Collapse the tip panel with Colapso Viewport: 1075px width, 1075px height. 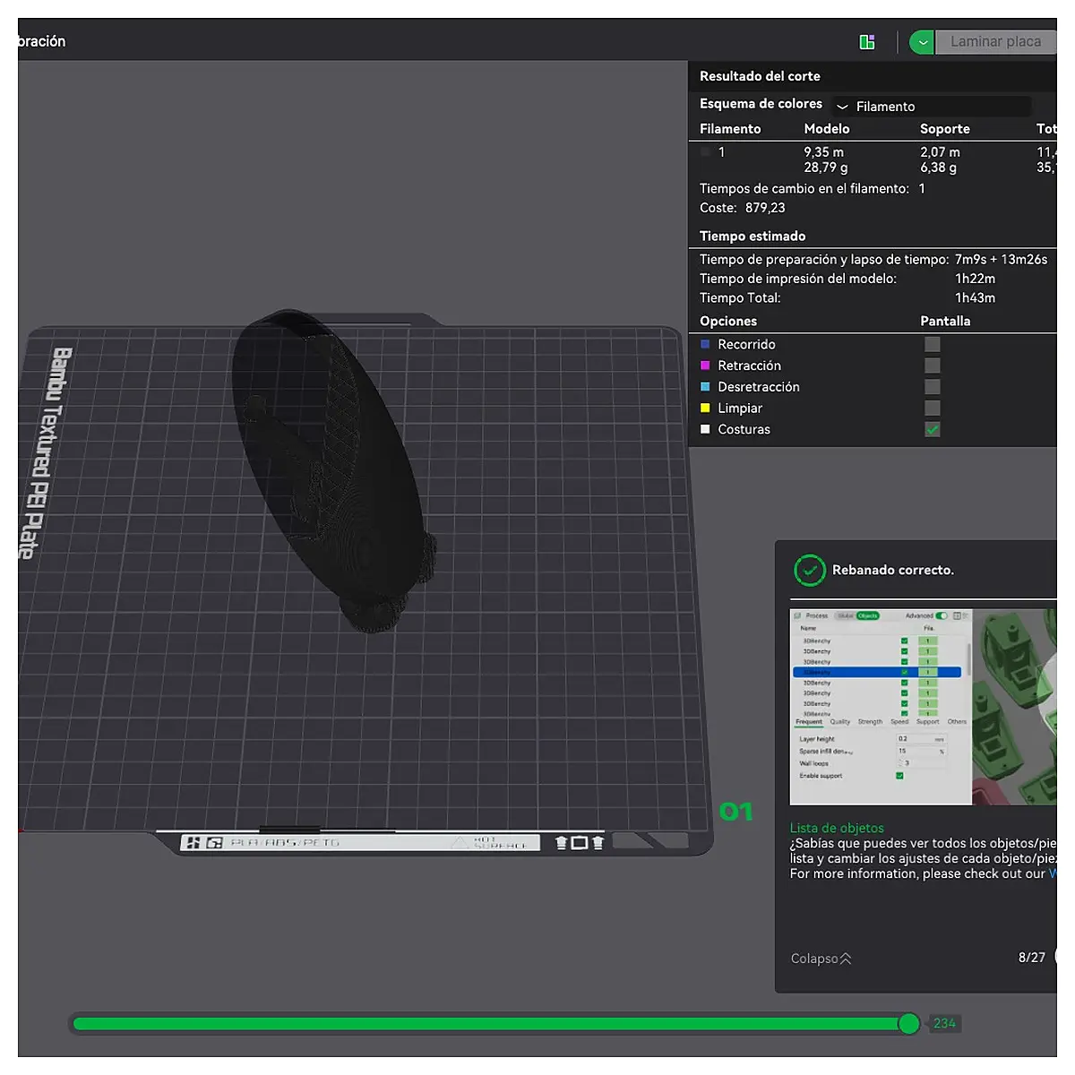pos(821,959)
